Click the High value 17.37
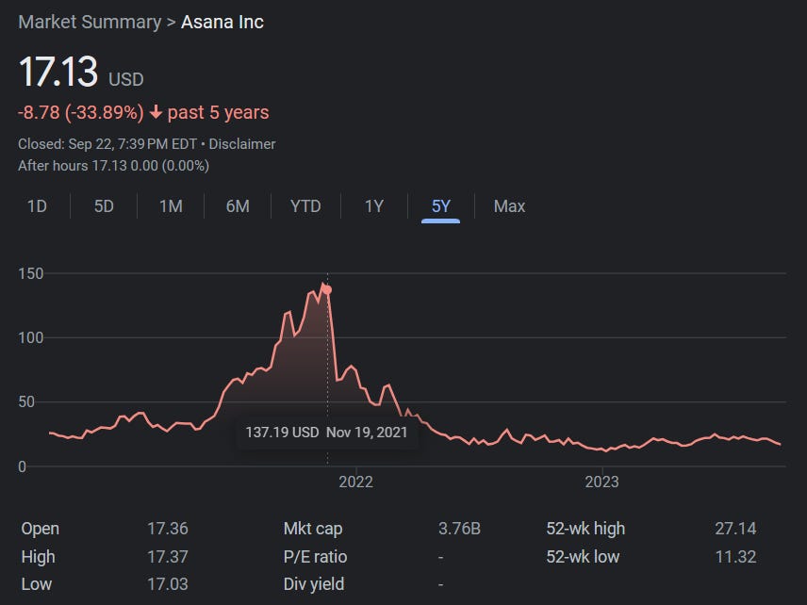This screenshot has height=605, width=807. click(168, 557)
